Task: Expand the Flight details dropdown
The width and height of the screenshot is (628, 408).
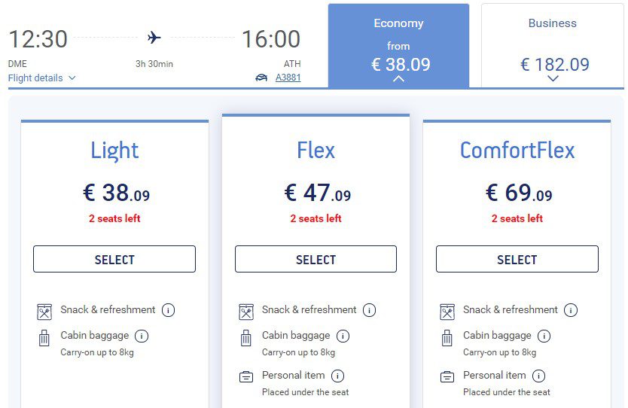Action: pos(41,78)
